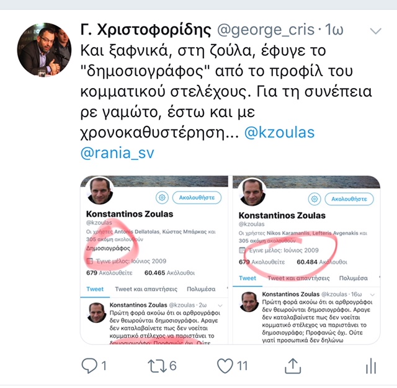Click right Ακολουθήστε follow button
The height and width of the screenshot is (388, 397).
click(x=349, y=199)
